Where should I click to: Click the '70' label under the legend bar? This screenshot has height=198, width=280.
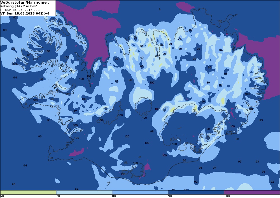58,196
